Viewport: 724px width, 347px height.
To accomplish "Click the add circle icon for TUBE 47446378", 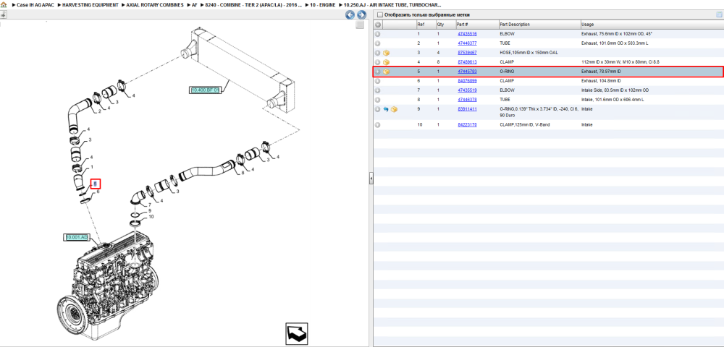I will tap(378, 100).
